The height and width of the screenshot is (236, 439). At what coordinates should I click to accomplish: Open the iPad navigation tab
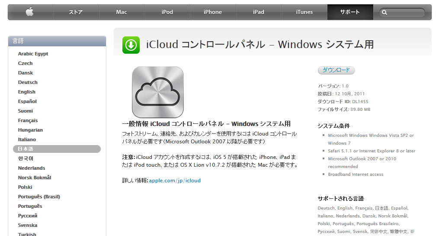click(x=258, y=12)
